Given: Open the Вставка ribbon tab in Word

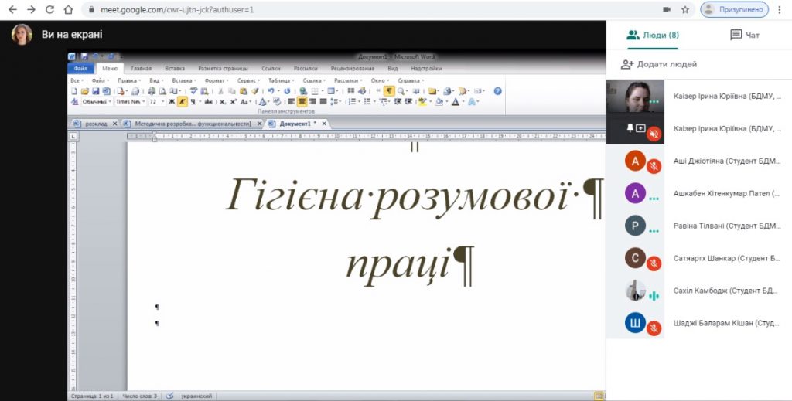Looking at the screenshot, I should pos(175,68).
